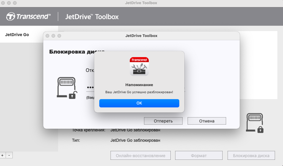Image resolution: width=283 pixels, height=166 pixels.
Task: Click the Блокировка диска button
Action: (x=251, y=156)
